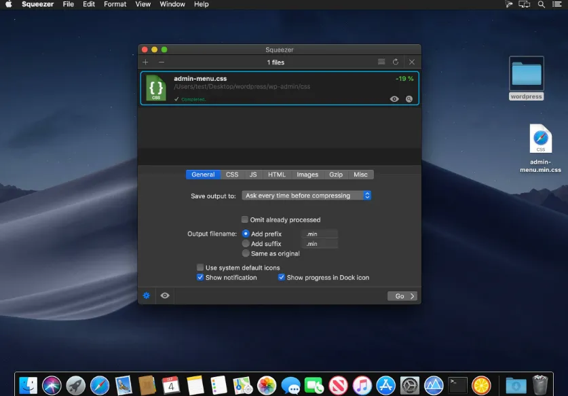The image size is (568, 396).
Task: Open the list view icon in Squeezer toolbar
Action: tap(381, 62)
